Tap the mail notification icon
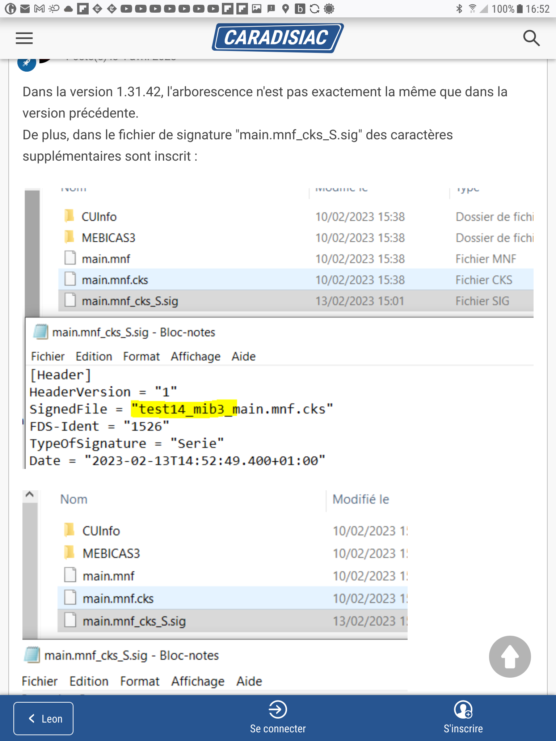 (25, 9)
